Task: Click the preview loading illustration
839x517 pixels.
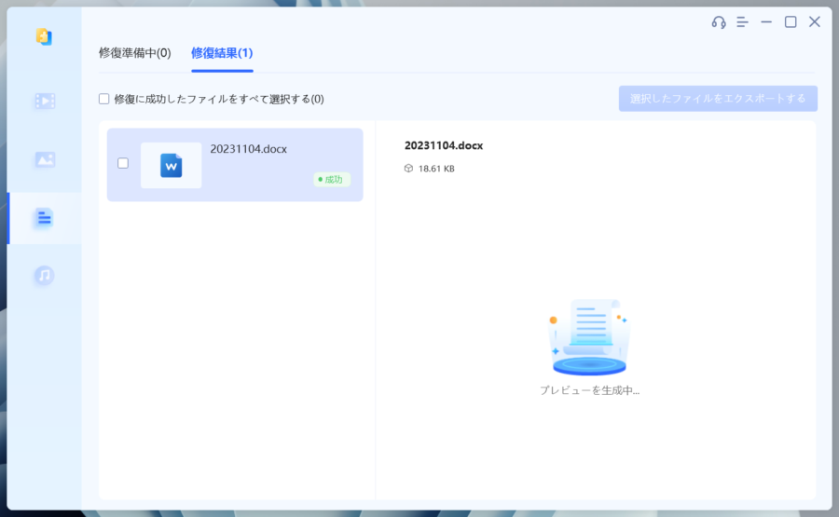Action: [588, 337]
